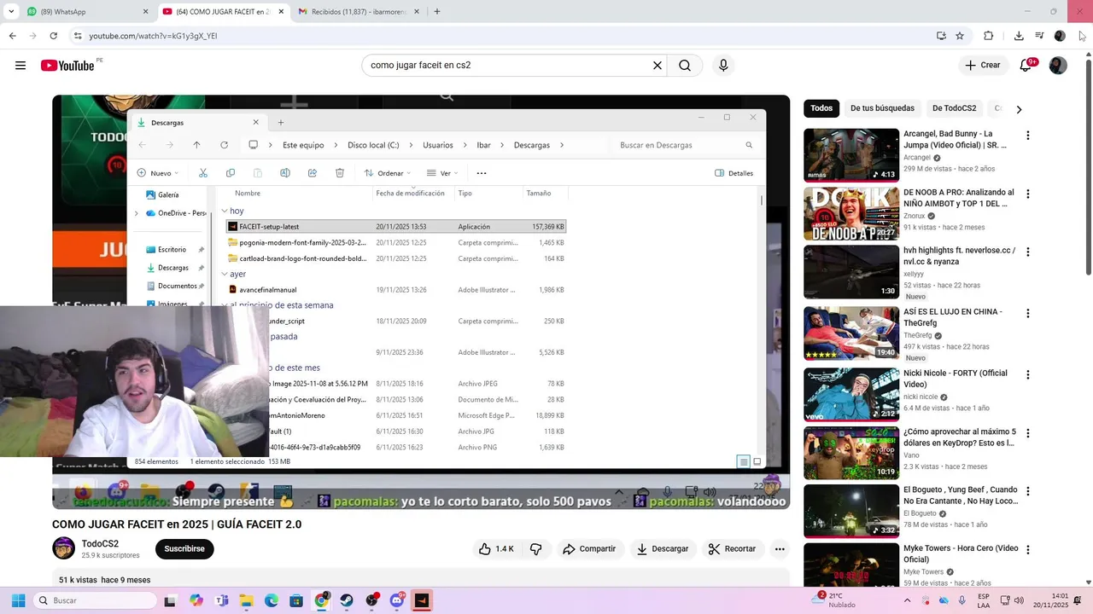Open the YouTube notifications bell
The height and width of the screenshot is (614, 1093).
pos(1026,66)
